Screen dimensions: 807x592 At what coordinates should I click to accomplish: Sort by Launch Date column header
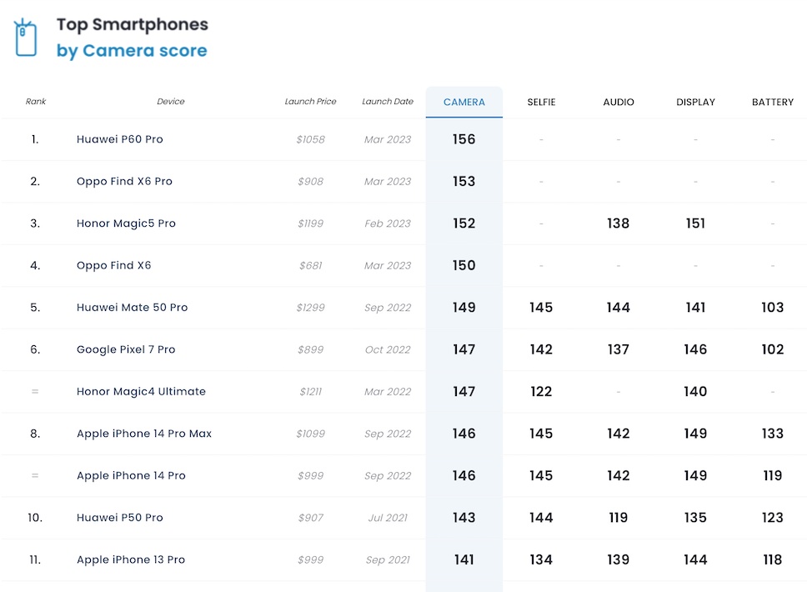click(x=388, y=102)
